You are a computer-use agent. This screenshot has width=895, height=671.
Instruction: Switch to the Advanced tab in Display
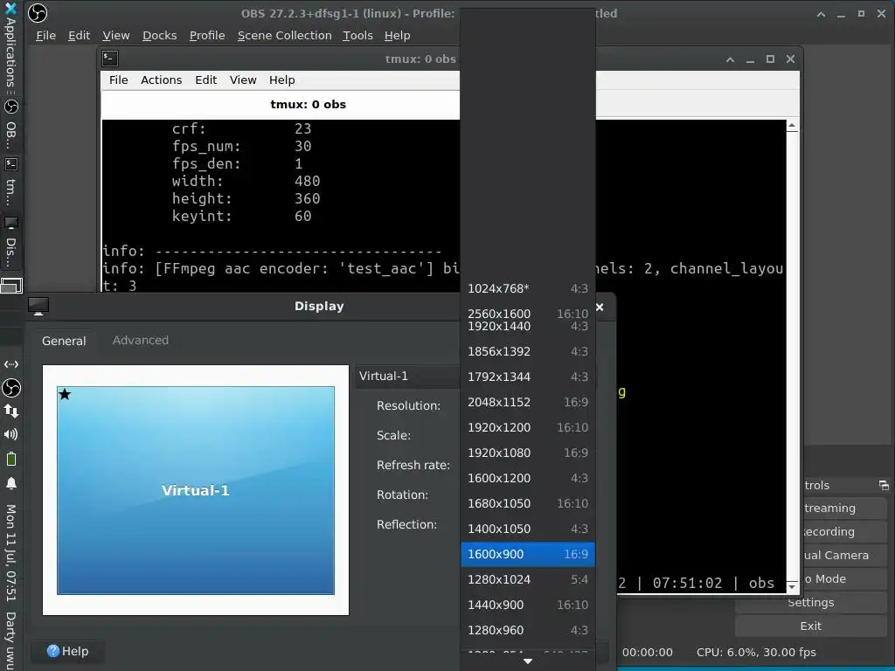(141, 340)
